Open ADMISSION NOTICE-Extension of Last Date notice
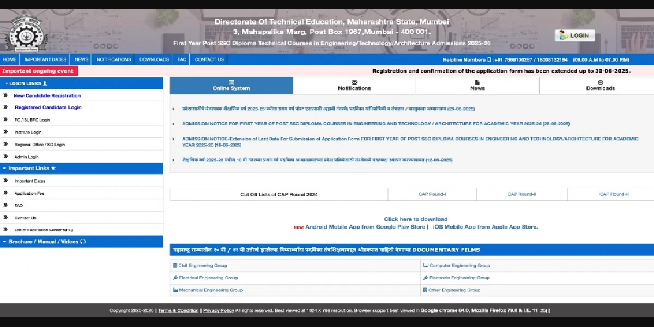654x330 pixels. tap(410, 142)
